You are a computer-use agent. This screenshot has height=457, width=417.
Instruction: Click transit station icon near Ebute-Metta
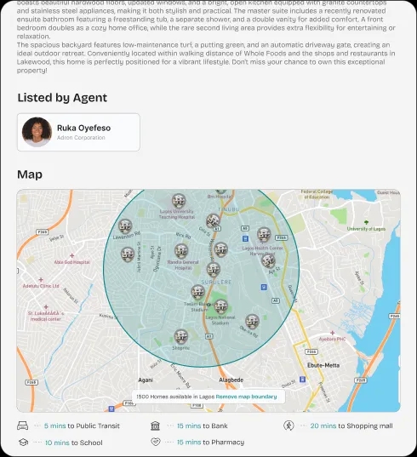(x=302, y=380)
